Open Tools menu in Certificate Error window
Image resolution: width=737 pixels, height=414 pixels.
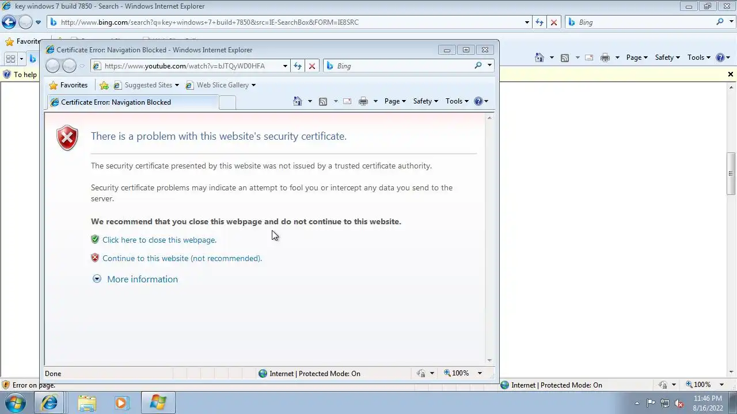(457, 101)
